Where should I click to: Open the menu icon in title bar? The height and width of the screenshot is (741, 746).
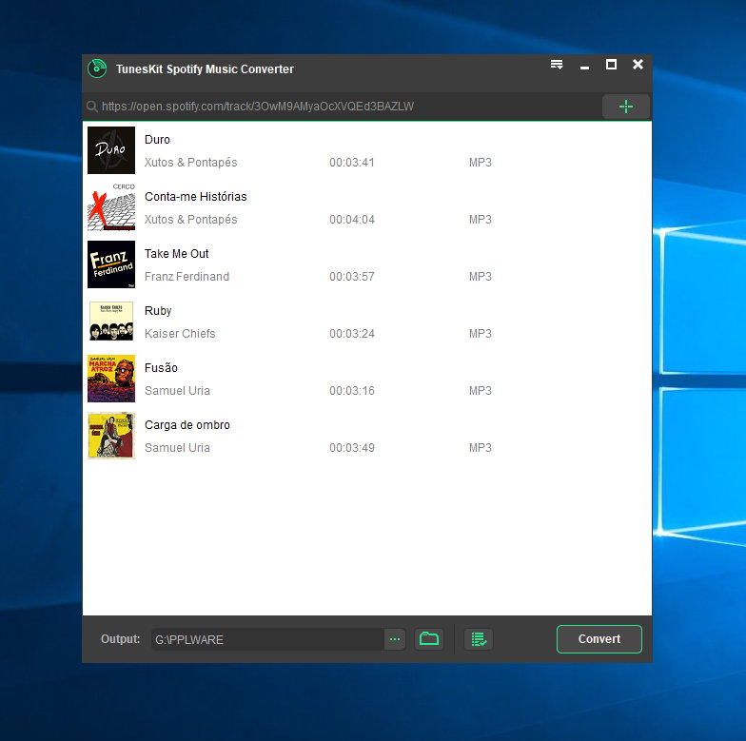click(557, 65)
